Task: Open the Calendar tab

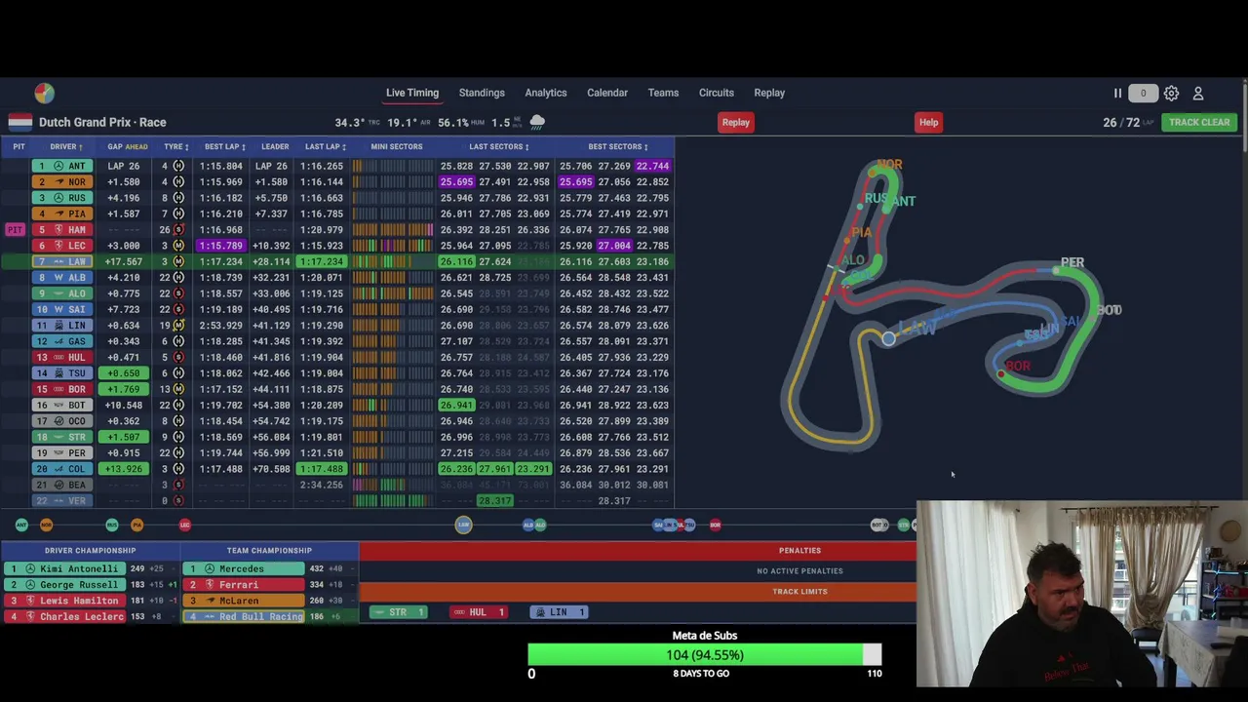Action: click(x=607, y=93)
